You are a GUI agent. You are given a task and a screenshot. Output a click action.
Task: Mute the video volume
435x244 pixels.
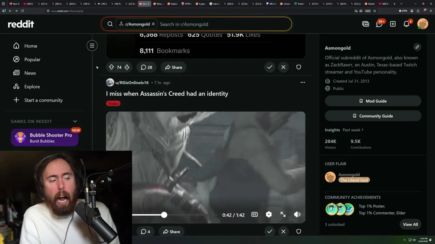297,215
